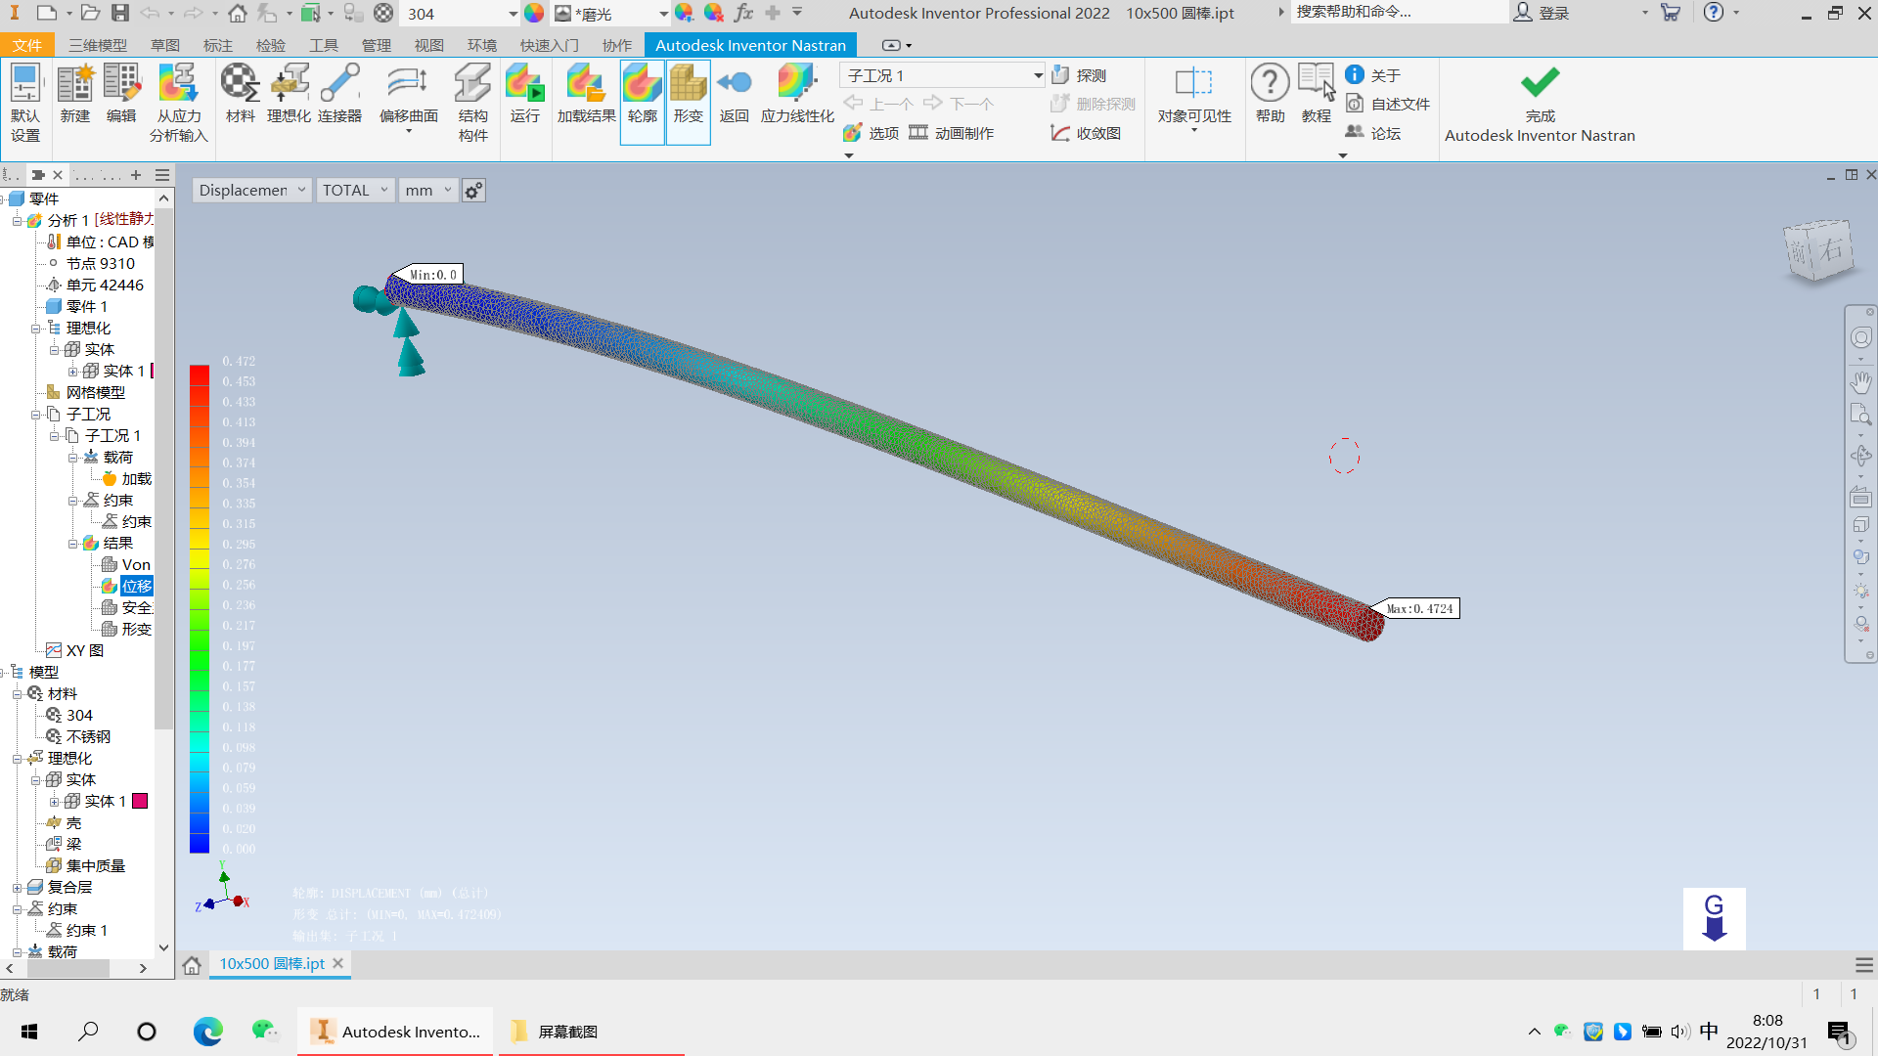Click the Home tab icon beside document tab
Image resolution: width=1878 pixels, height=1056 pixels.
point(192,965)
